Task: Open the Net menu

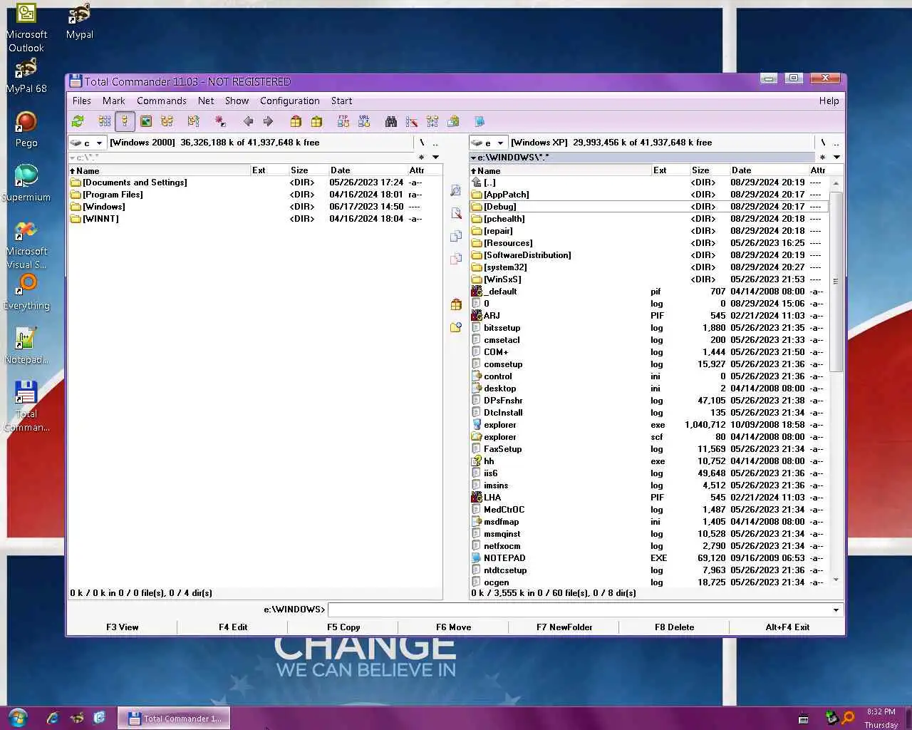Action: click(x=206, y=101)
